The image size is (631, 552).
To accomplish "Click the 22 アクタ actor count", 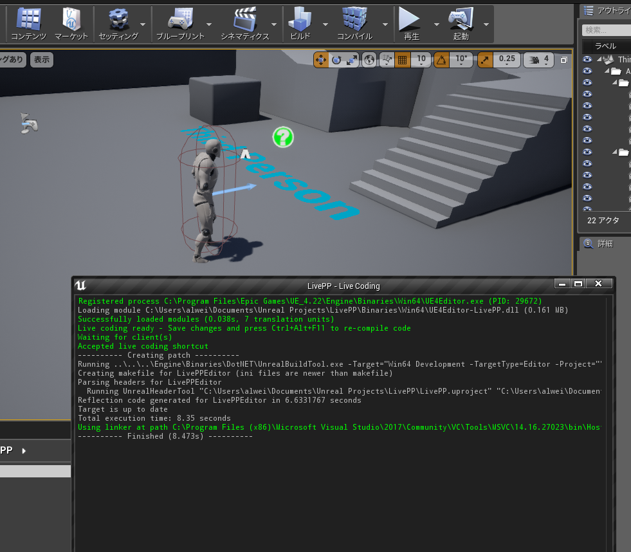I will click(603, 221).
